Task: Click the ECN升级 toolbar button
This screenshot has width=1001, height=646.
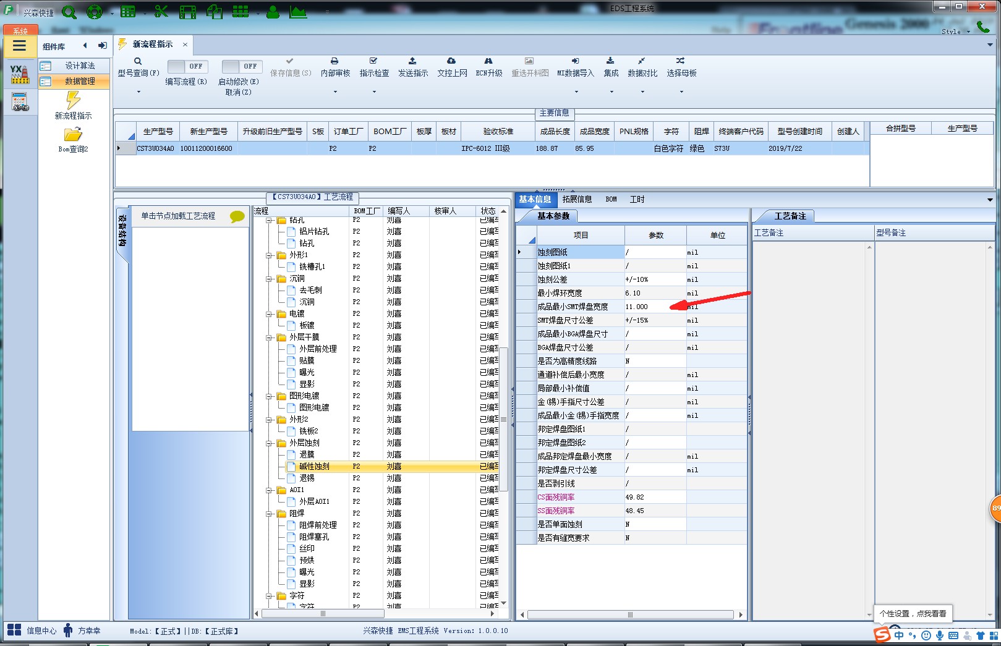Action: coord(489,67)
